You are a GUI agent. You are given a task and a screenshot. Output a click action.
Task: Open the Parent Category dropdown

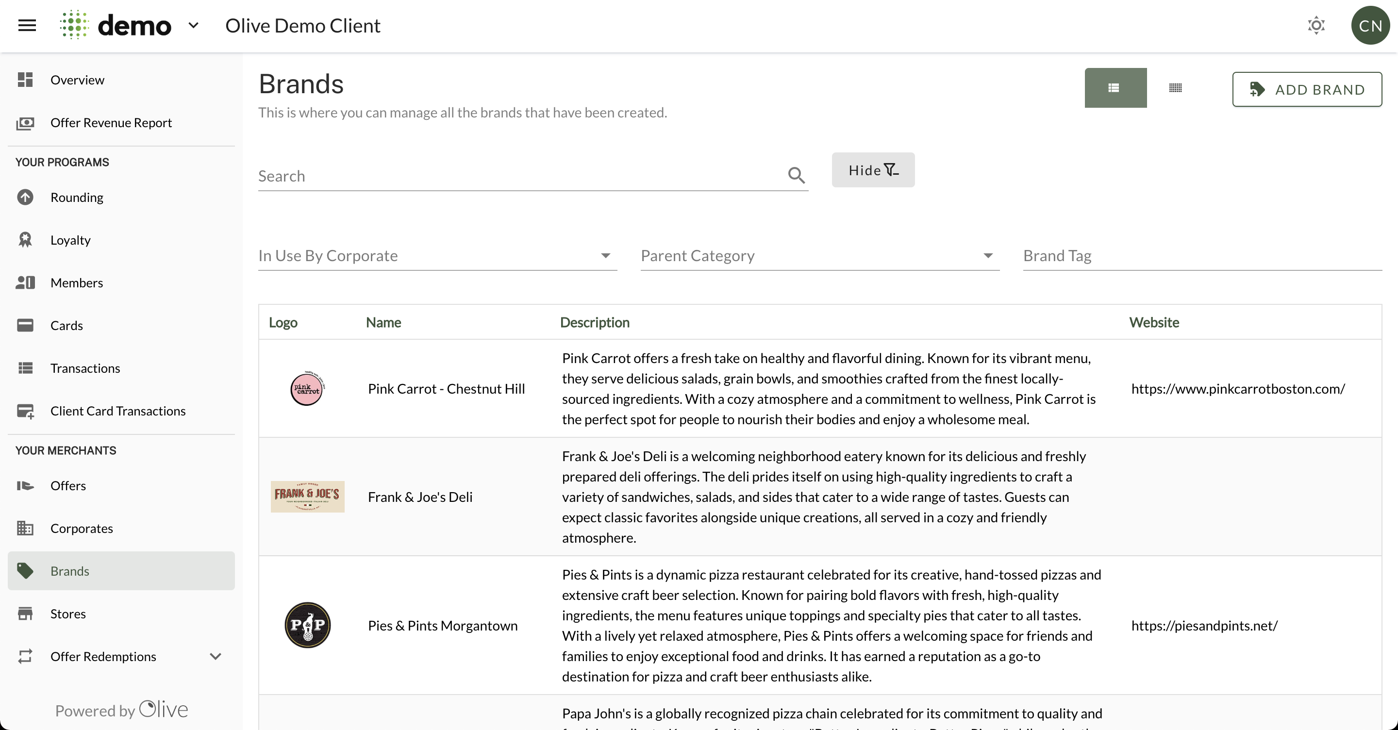click(820, 256)
